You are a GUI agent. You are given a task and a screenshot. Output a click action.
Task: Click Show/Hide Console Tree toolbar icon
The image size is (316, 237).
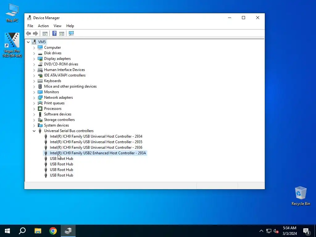tap(45, 33)
